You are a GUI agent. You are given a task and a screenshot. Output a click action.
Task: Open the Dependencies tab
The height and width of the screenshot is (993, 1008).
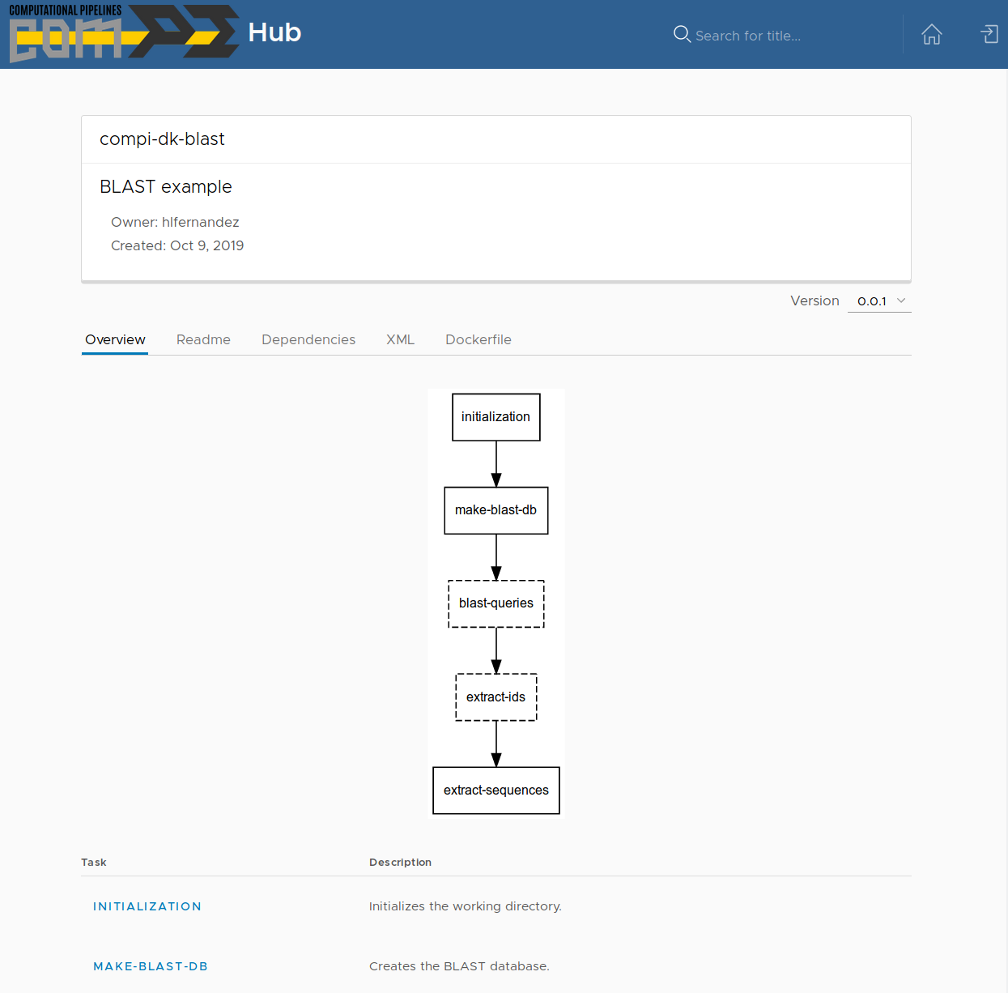pos(308,340)
